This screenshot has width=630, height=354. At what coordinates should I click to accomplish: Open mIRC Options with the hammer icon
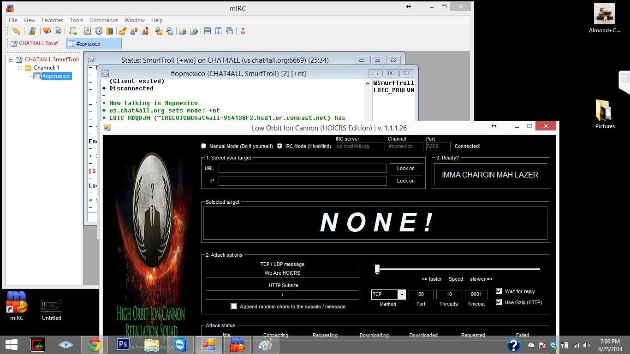[x=33, y=31]
